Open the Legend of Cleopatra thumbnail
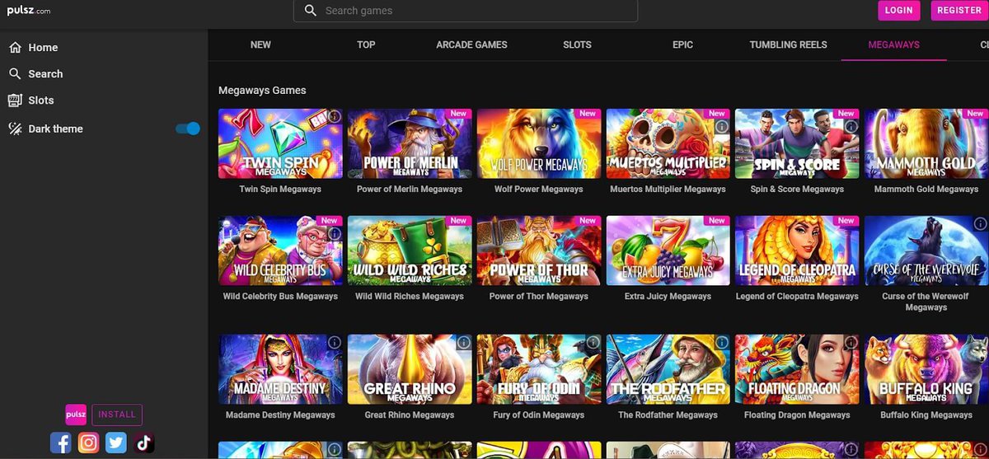Viewport: 989px width, 459px height. point(797,251)
